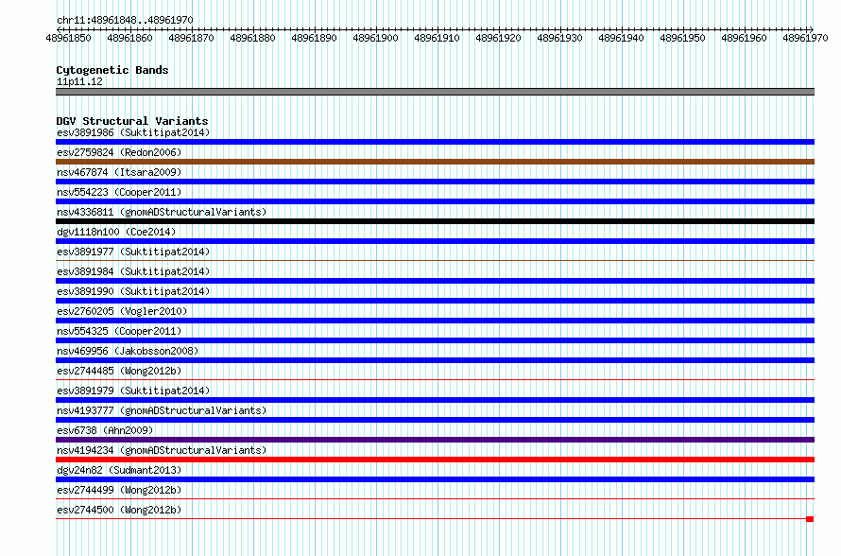Select the black bar of nsv4336811
This screenshot has height=556, width=841.
(x=435, y=221)
